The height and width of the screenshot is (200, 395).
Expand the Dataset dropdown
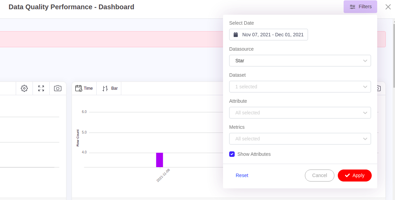[300, 87]
